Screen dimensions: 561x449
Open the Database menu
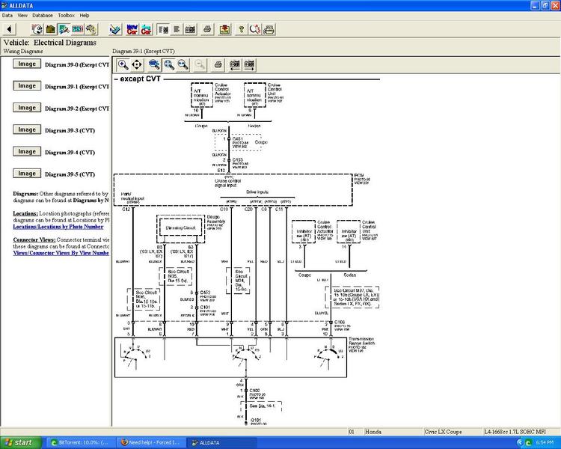[x=43, y=15]
